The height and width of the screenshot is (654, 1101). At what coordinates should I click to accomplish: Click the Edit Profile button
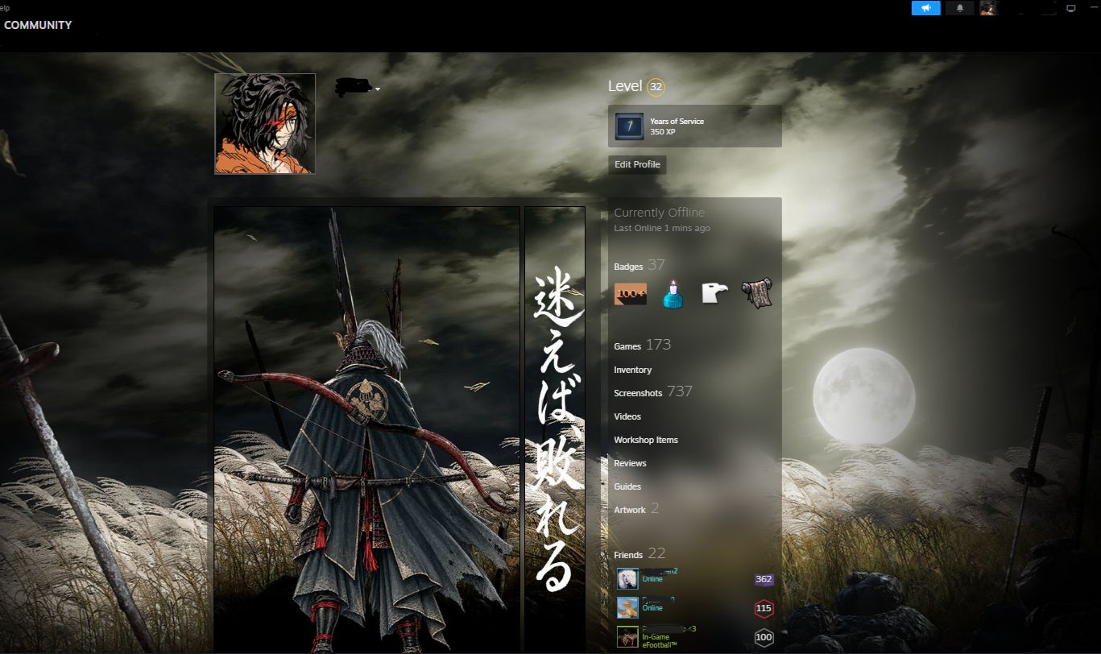(637, 164)
